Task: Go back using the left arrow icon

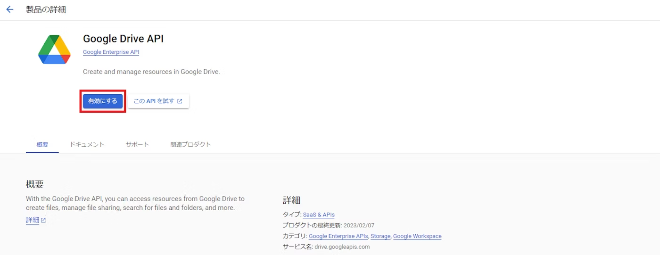Action: pyautogui.click(x=10, y=9)
